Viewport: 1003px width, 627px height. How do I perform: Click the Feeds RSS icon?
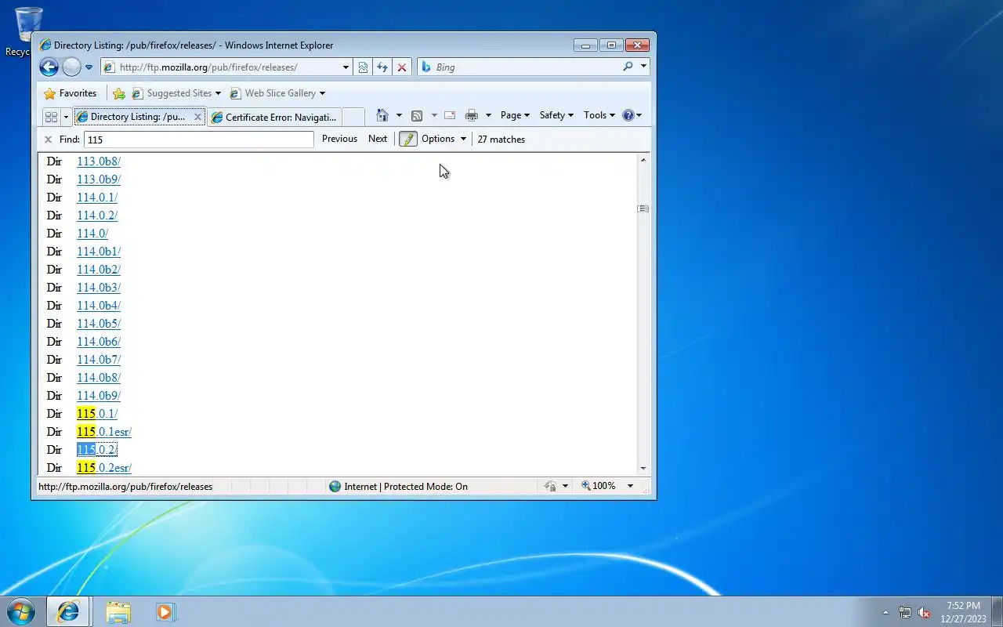417,115
